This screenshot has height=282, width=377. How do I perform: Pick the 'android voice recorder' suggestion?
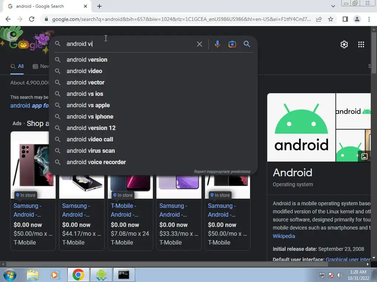point(153,162)
